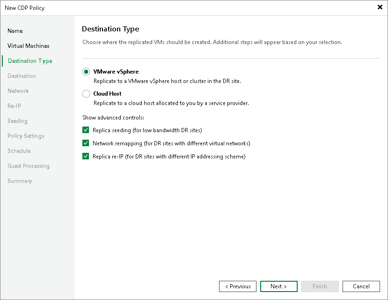388x300 pixels.
Task: Open the Virtual Machines step
Action: (x=29, y=46)
